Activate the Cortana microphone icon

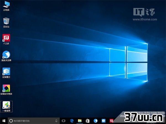coord(56,121)
